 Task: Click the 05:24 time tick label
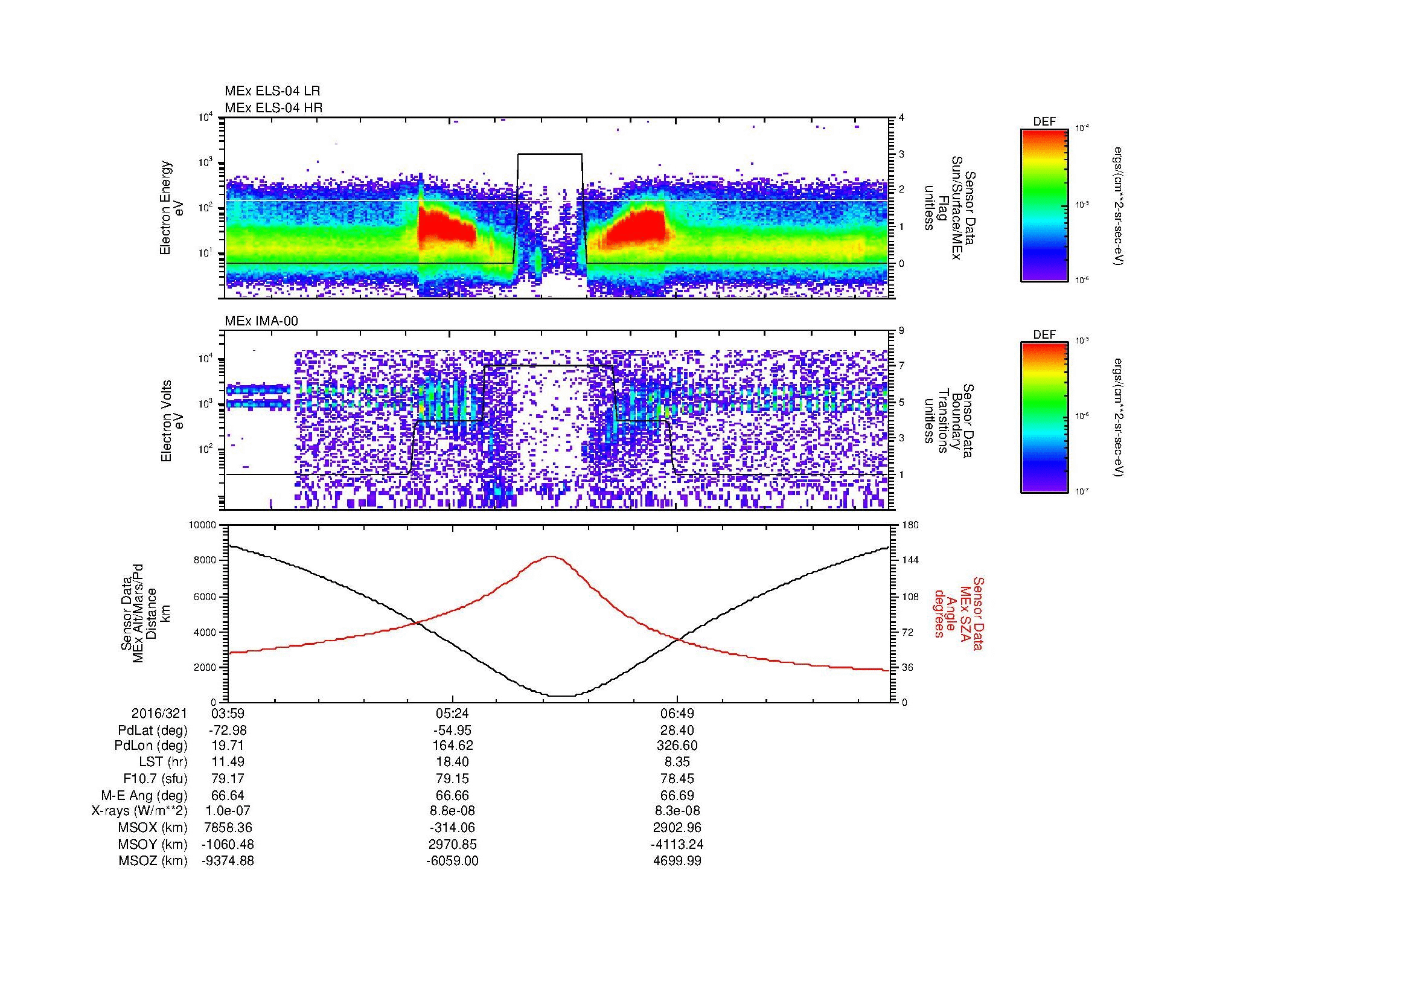tap(452, 713)
